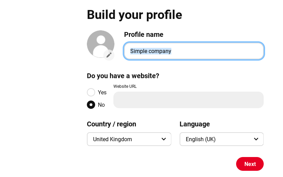
Task: Click the red Next button
Action: coord(250,164)
